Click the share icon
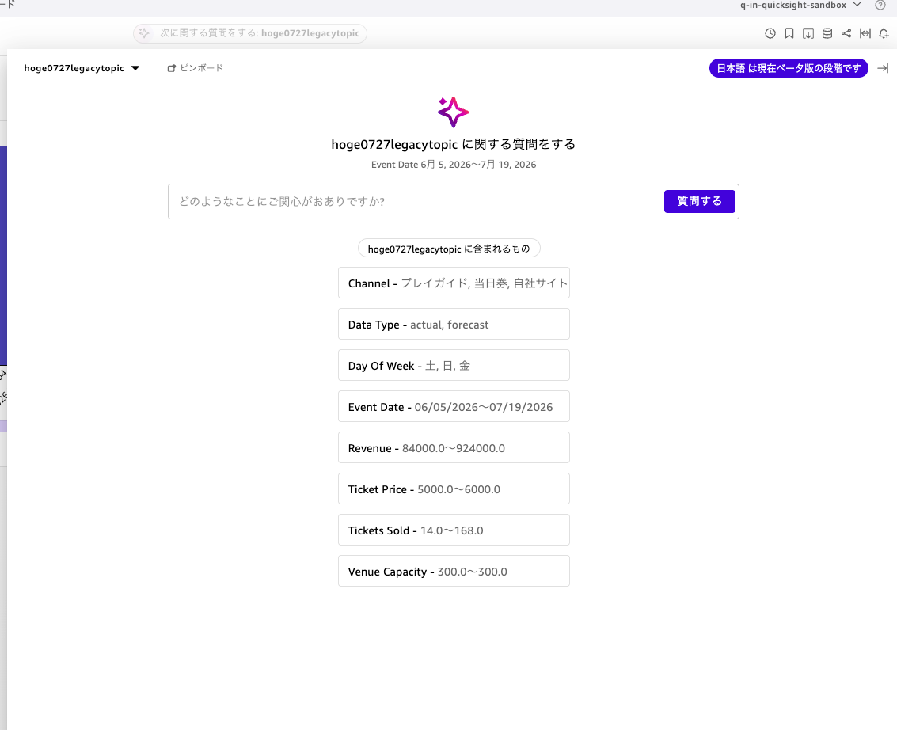897x730 pixels. [846, 34]
